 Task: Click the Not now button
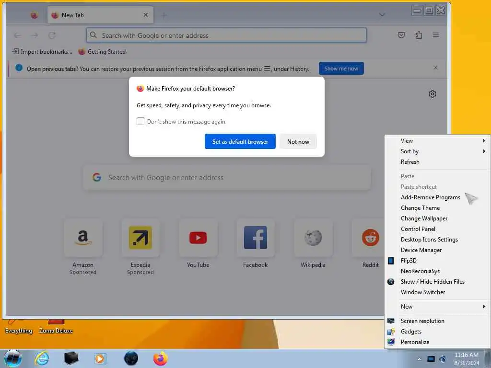click(x=298, y=141)
